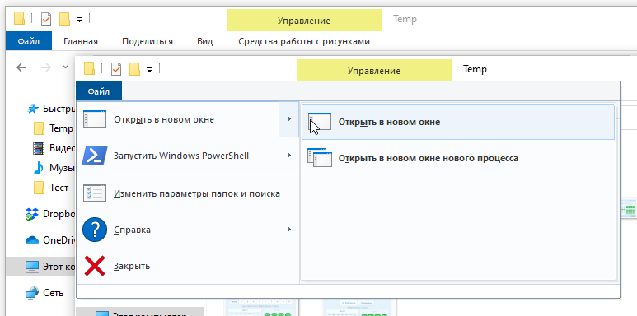Screen dimensions: 637x316
Task: Click the blue question mark Help icon
Action: pyautogui.click(x=95, y=230)
